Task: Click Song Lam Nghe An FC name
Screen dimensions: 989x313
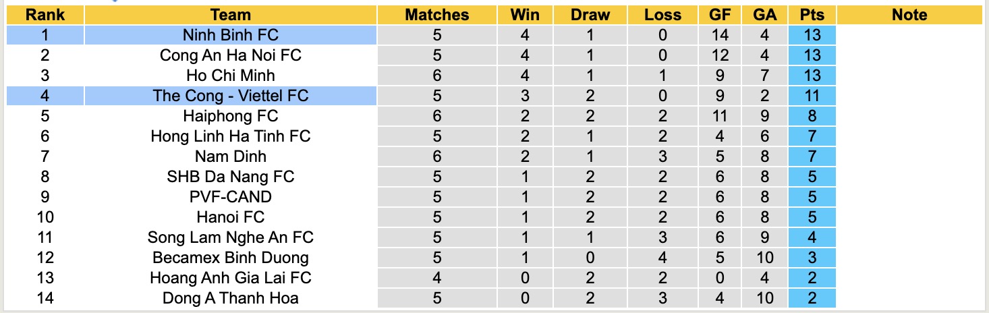Action: (231, 237)
